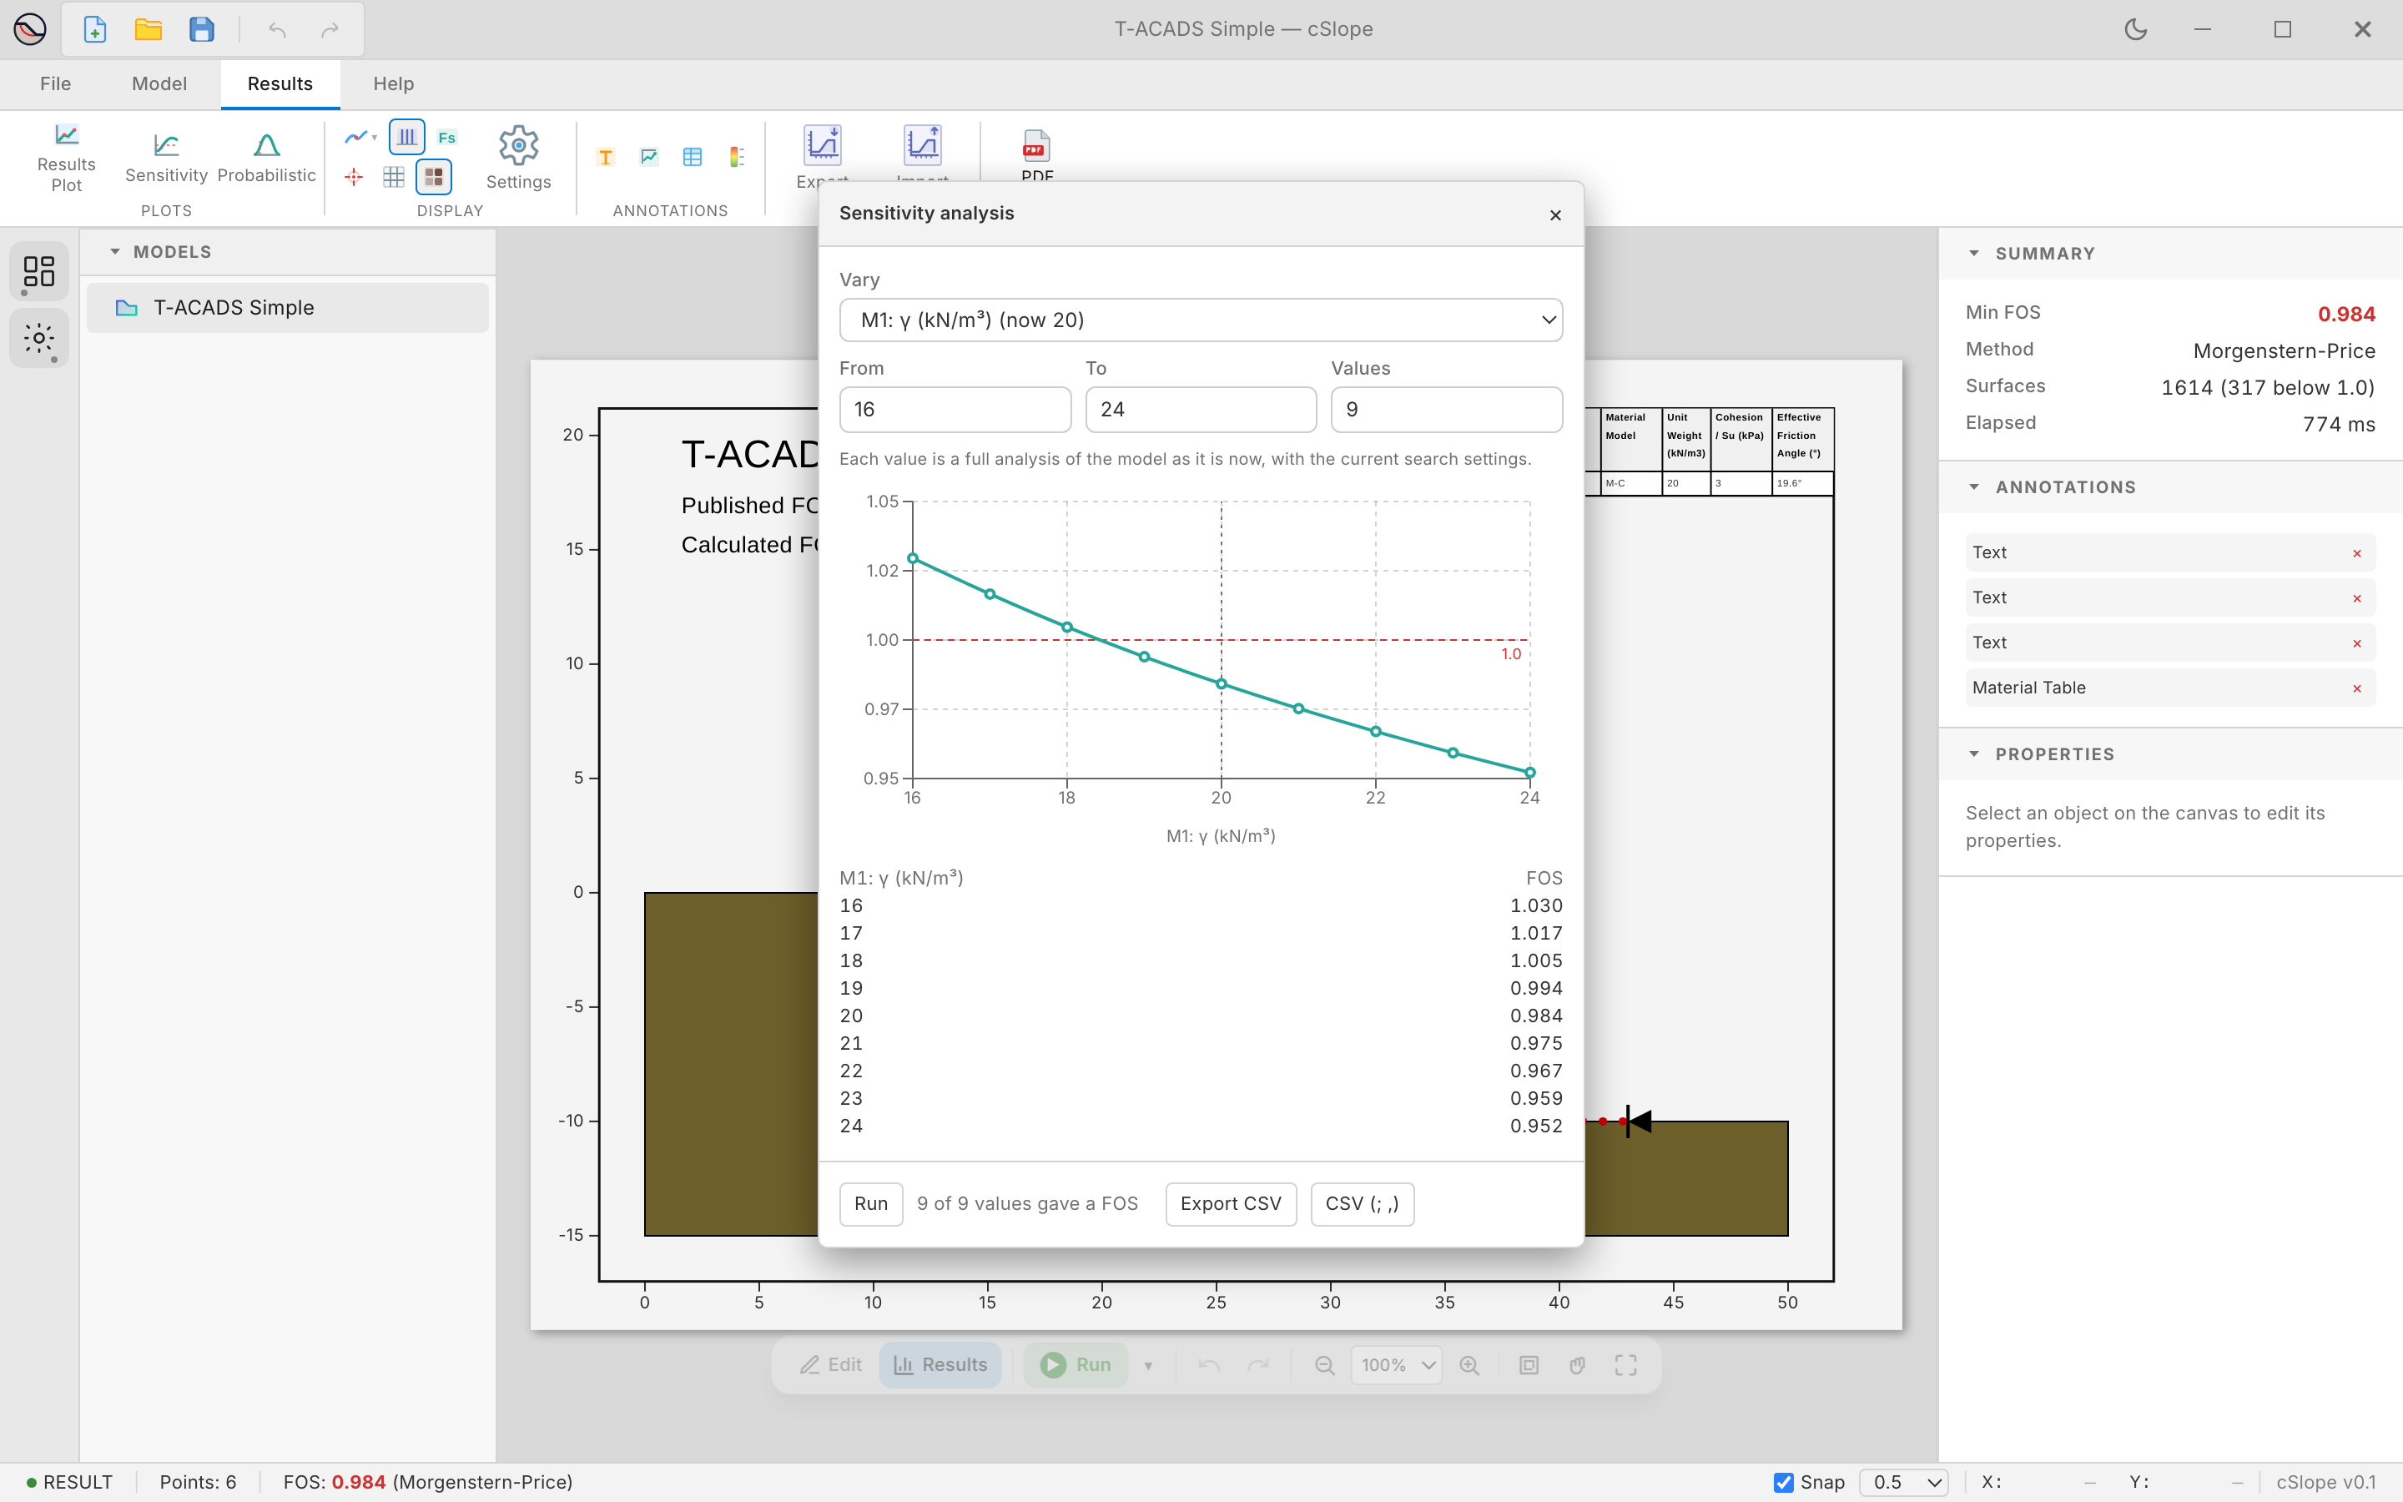
Task: Open the Sensitivity plot tool
Action: click(x=166, y=158)
